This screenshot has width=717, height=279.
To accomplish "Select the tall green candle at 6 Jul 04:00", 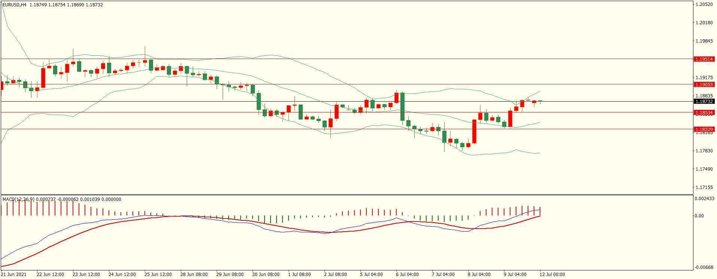I will click(402, 106).
